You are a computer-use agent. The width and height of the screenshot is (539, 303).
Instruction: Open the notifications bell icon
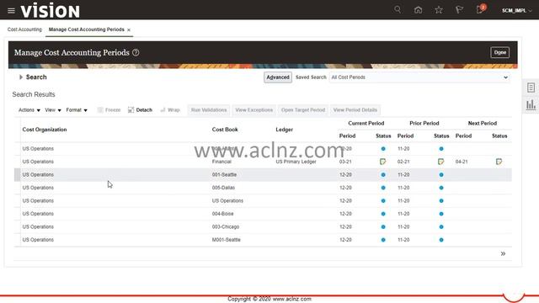click(x=480, y=9)
